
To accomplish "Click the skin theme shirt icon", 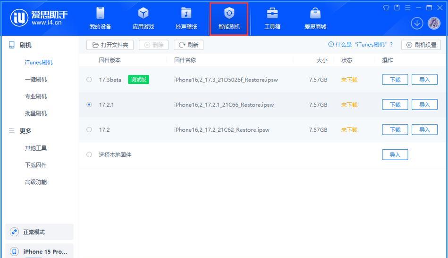I will coord(386,8).
